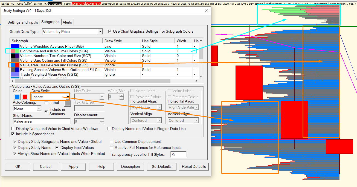Click the Short Name field containing Value area

[x=42, y=121]
